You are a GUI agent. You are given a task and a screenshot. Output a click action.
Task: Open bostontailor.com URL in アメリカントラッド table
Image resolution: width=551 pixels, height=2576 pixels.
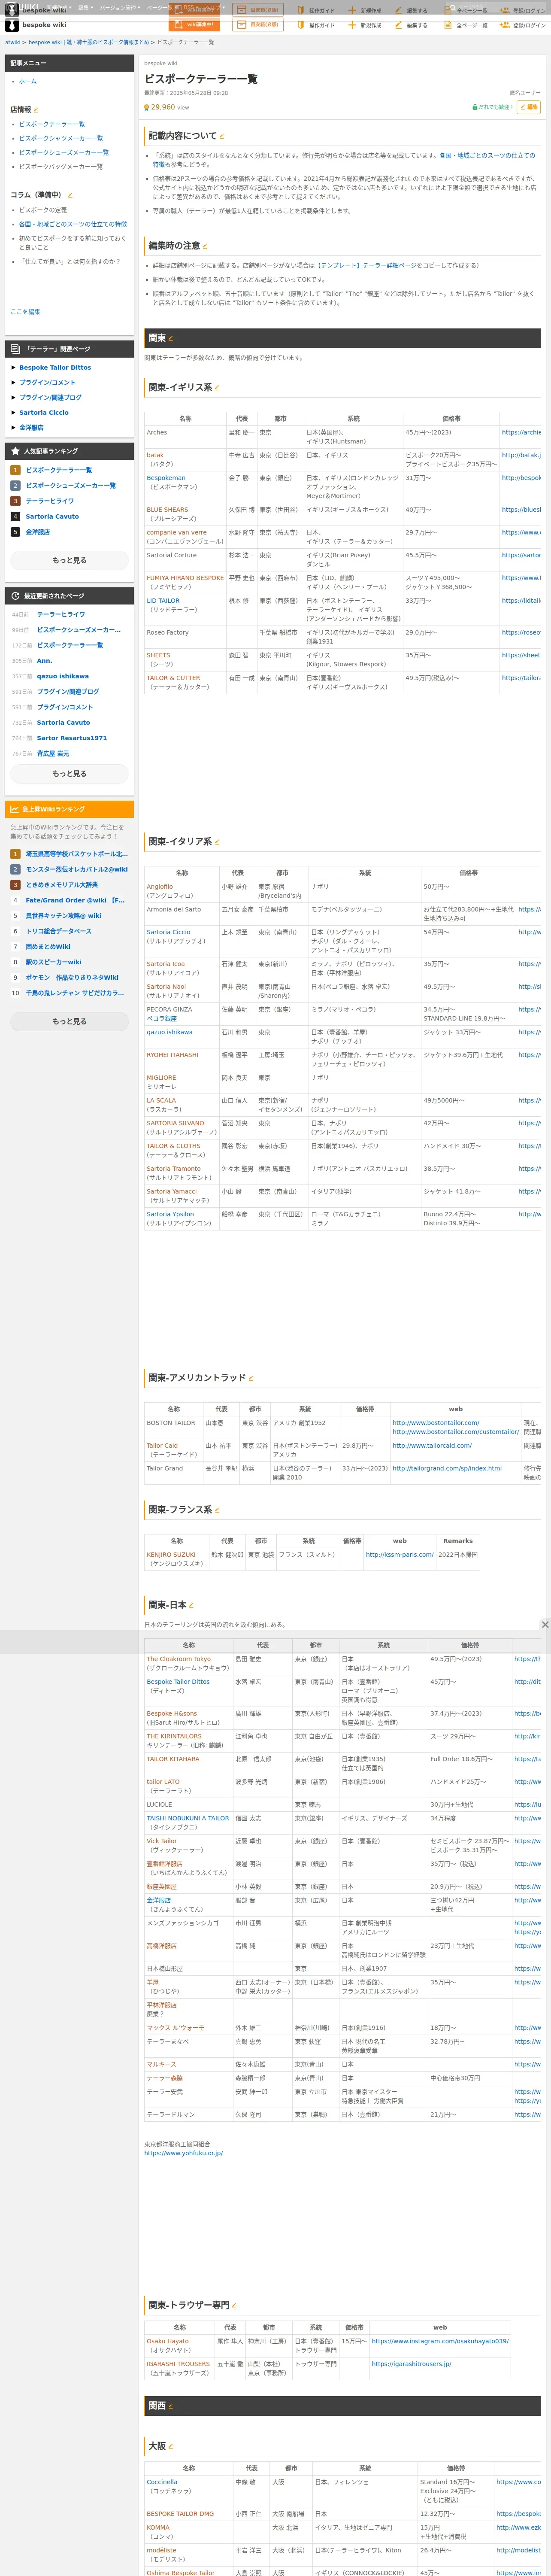pos(436,1423)
